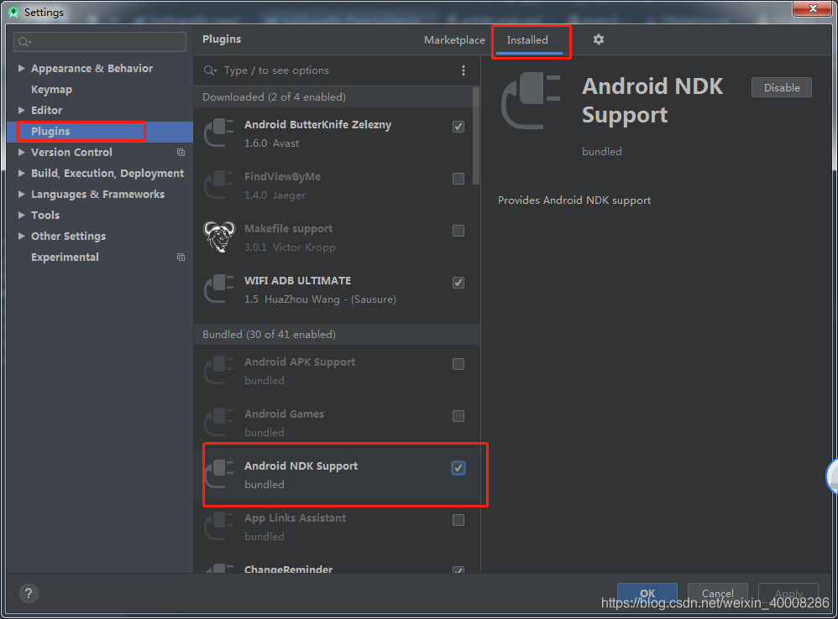This screenshot has height=619, width=838.
Task: Focus the plugin filter input field
Action: coord(337,70)
